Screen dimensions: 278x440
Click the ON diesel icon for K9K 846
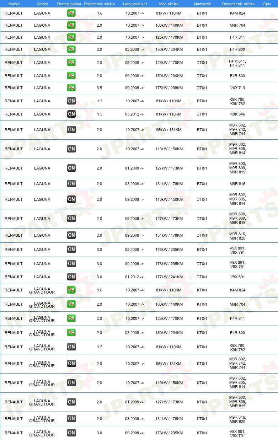pos(71,114)
